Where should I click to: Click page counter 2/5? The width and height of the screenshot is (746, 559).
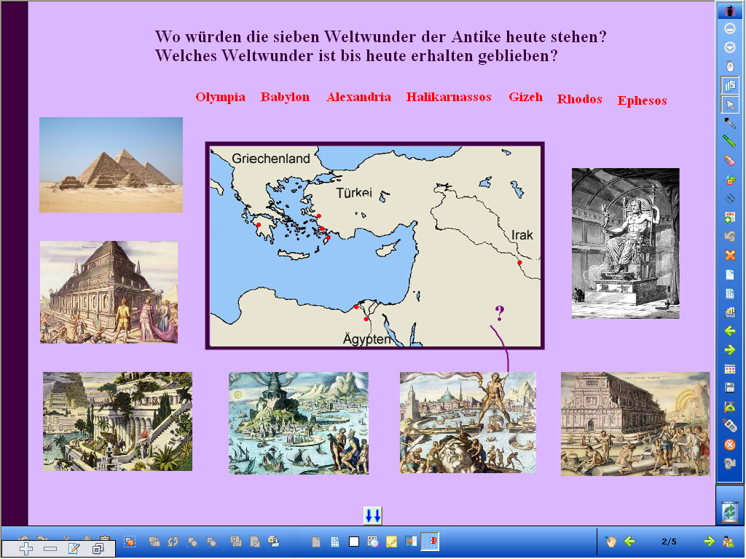coord(669,542)
